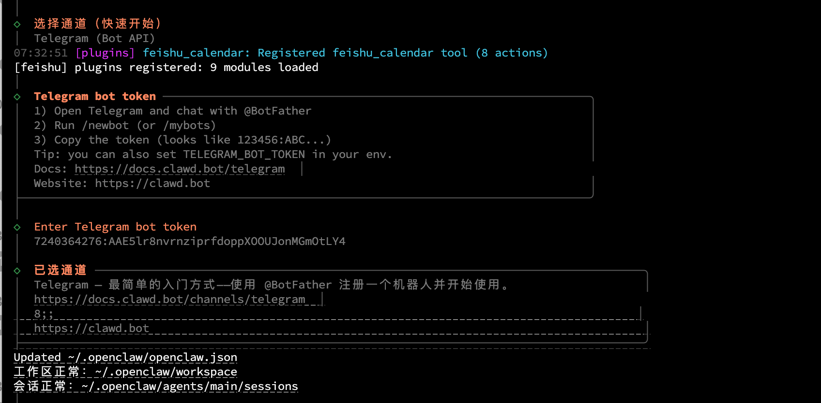Click the ~/.openclaw/agents/main/sessions path
Screen dimensions: 821x403
[x=190, y=387]
